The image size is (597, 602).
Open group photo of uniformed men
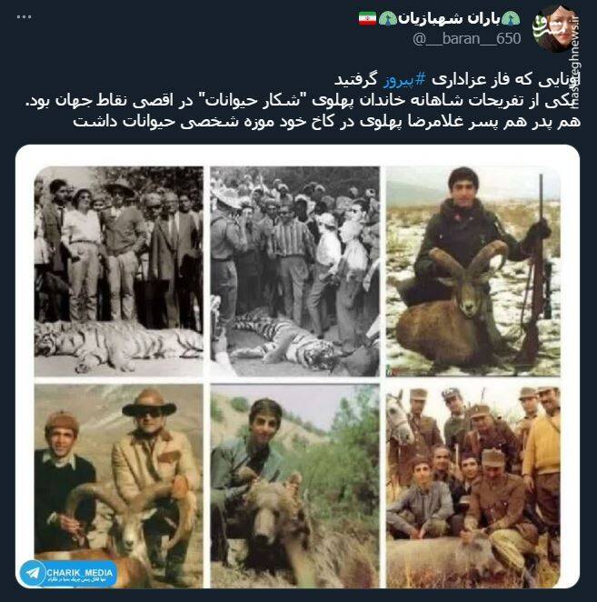(473, 486)
